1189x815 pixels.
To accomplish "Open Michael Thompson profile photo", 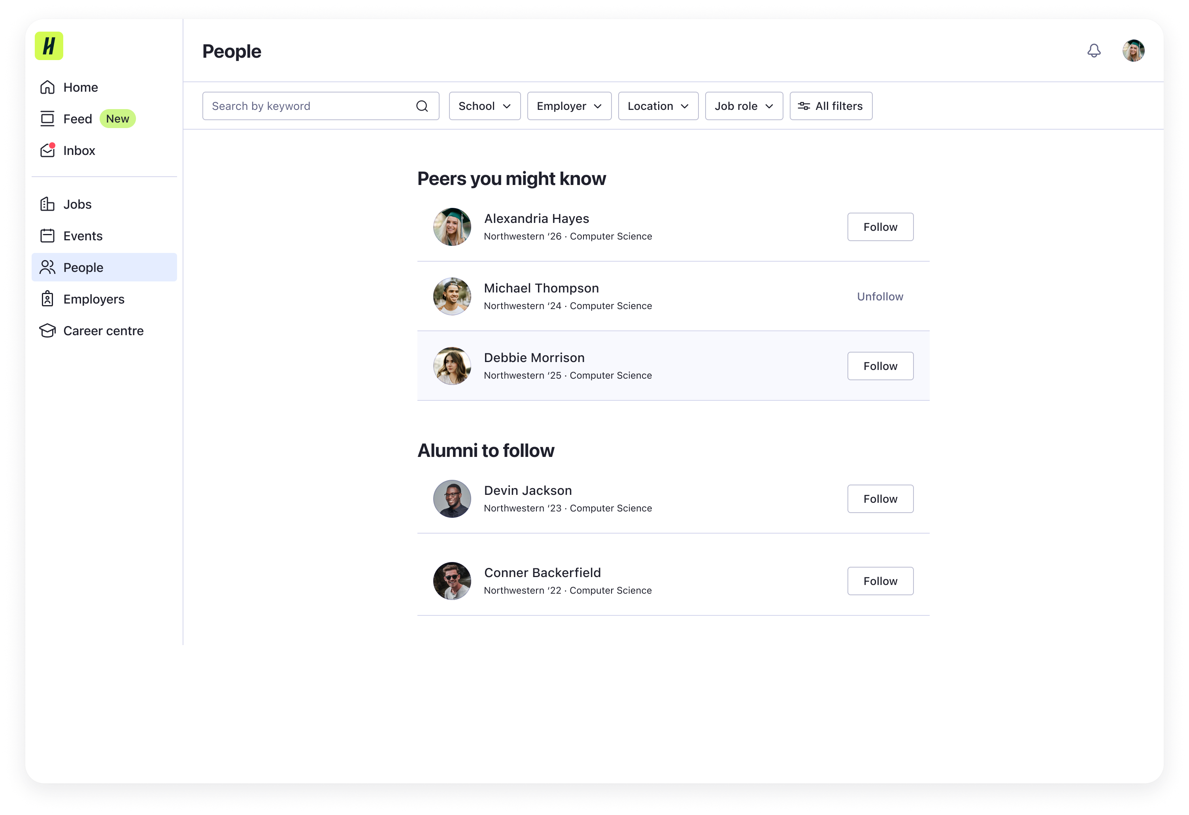I will click(452, 296).
